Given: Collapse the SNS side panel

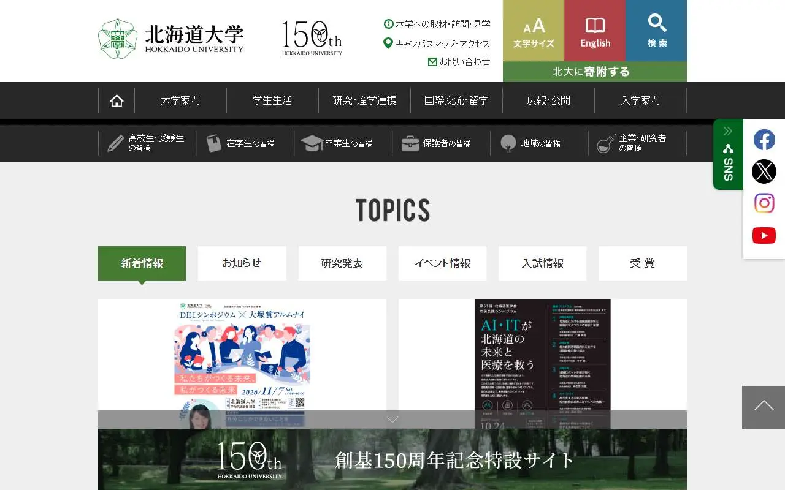Looking at the screenshot, I should pyautogui.click(x=728, y=154).
